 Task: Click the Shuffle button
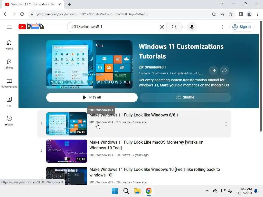click(x=185, y=97)
